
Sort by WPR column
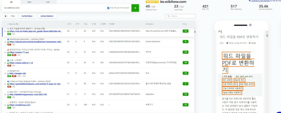tap(103, 24)
